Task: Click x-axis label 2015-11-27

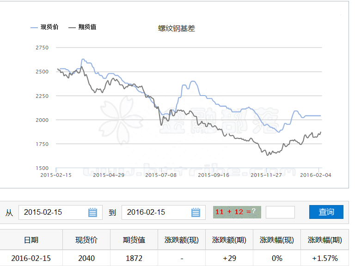Action: (x=266, y=175)
